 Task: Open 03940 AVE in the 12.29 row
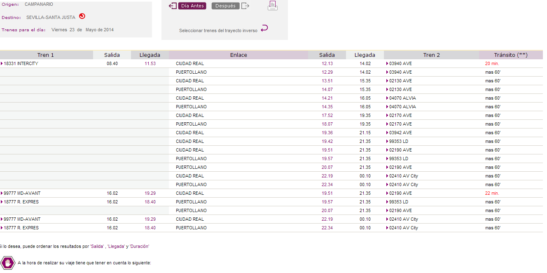click(x=400, y=72)
